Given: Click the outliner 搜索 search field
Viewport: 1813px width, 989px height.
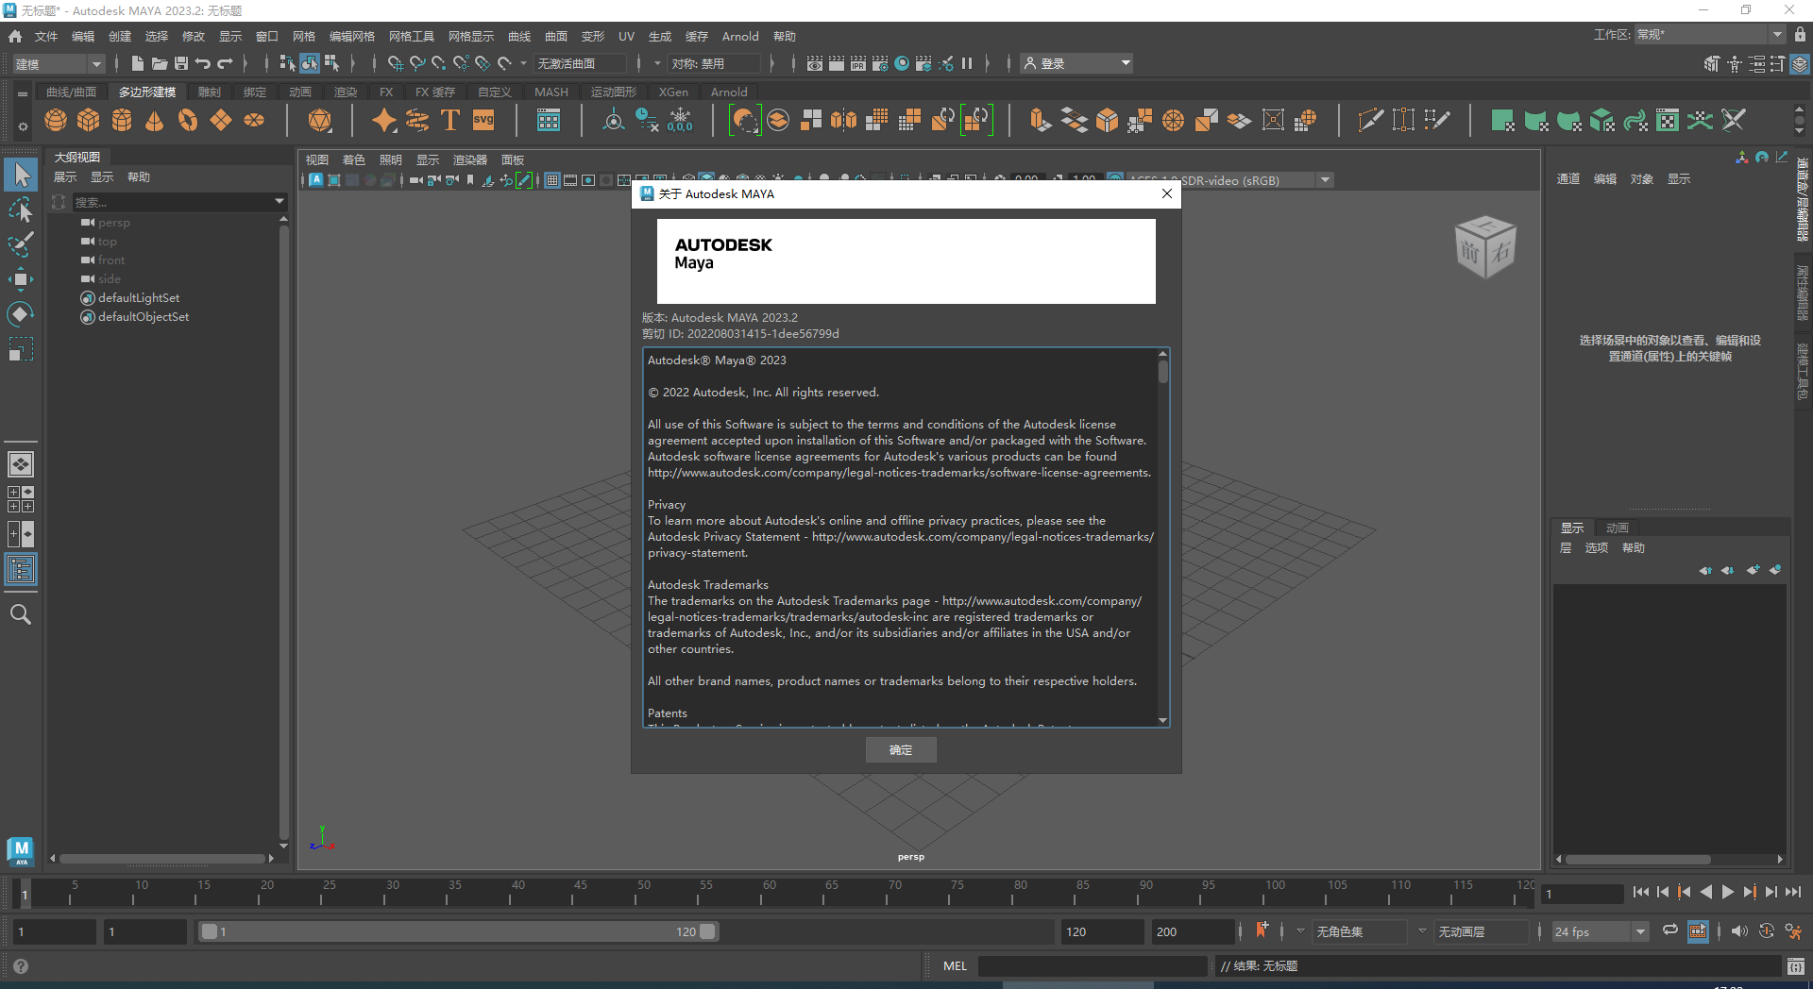Looking at the screenshot, I should click(173, 202).
